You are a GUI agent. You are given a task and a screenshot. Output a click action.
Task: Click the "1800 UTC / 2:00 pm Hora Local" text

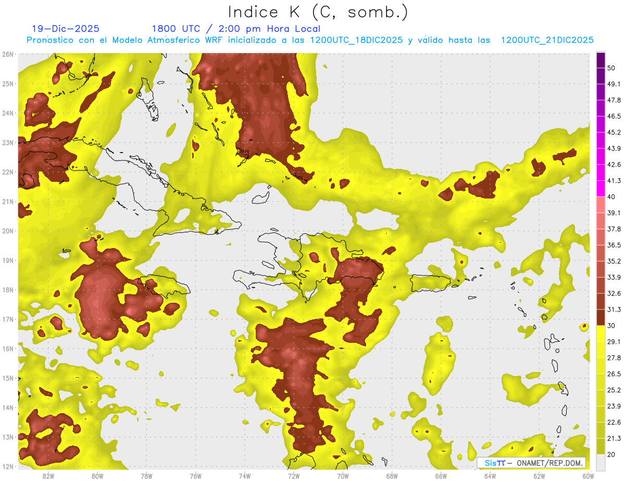pyautogui.click(x=236, y=29)
